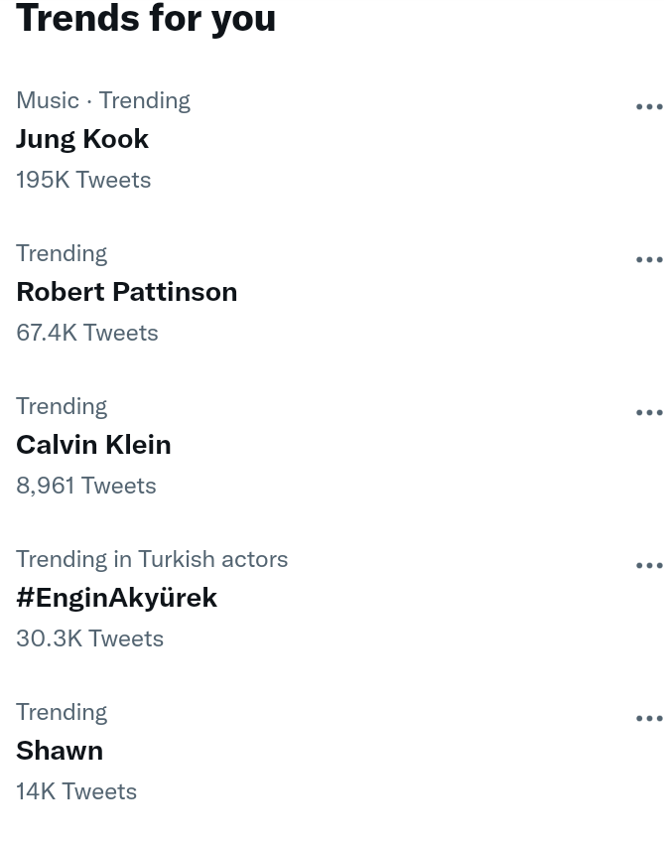Click the 30.3K Tweets count
Screen dimensions: 664x850
coord(90,638)
